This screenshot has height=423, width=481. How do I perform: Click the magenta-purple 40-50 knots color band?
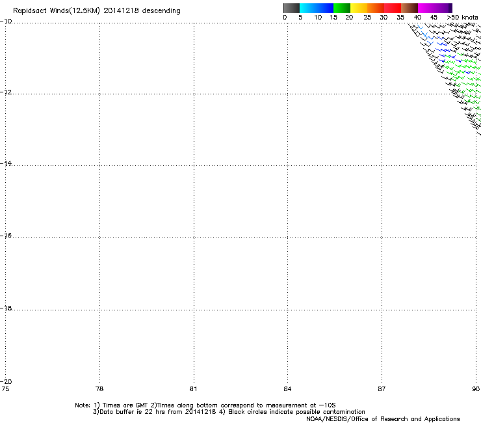click(435, 8)
